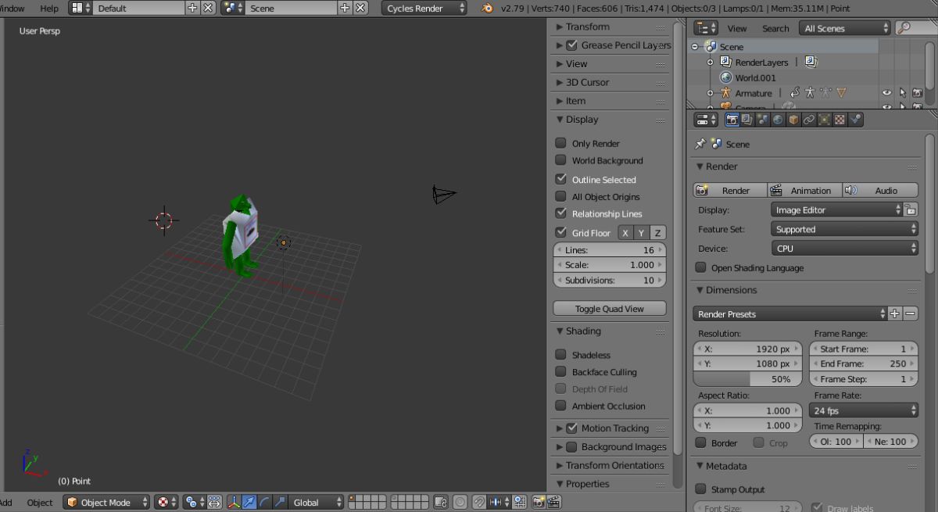Viewport: 938px width, 512px height.
Task: Click the add new scene plus icon
Action: 345,8
